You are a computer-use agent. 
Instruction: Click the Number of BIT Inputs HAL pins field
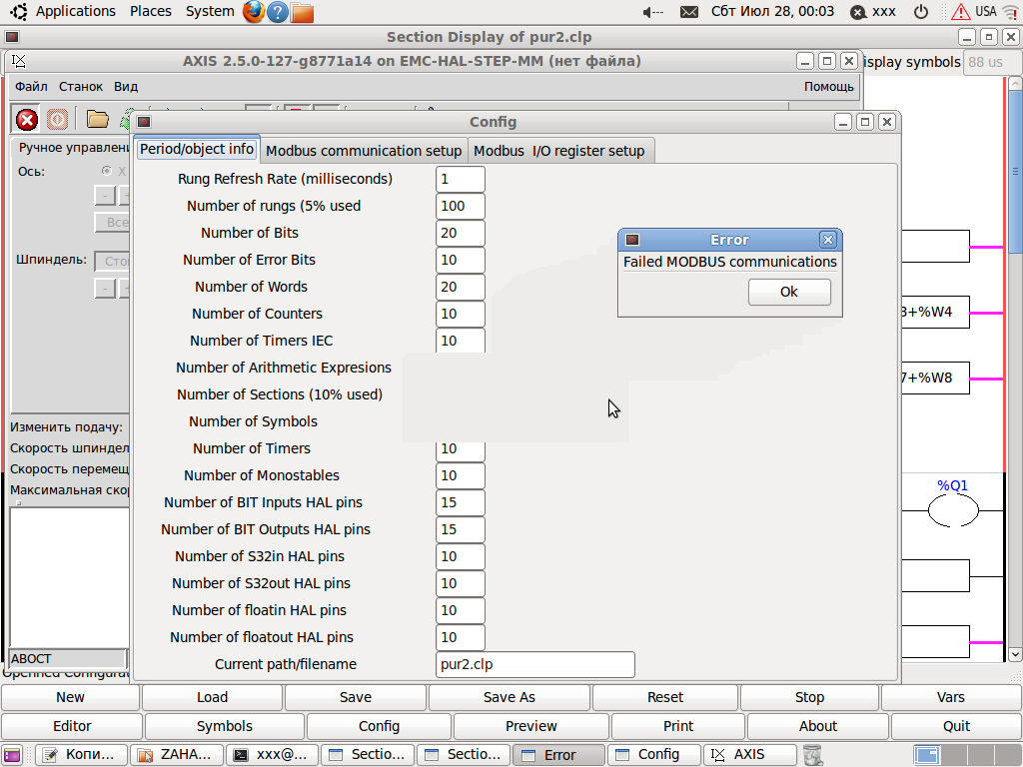[461, 503]
